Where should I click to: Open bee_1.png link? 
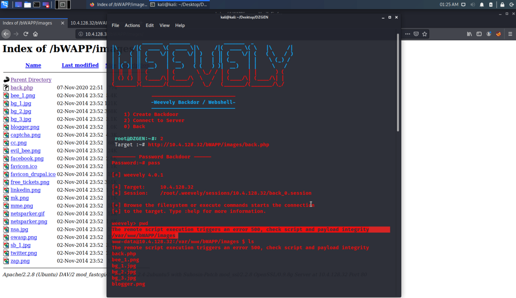pyautogui.click(x=23, y=95)
